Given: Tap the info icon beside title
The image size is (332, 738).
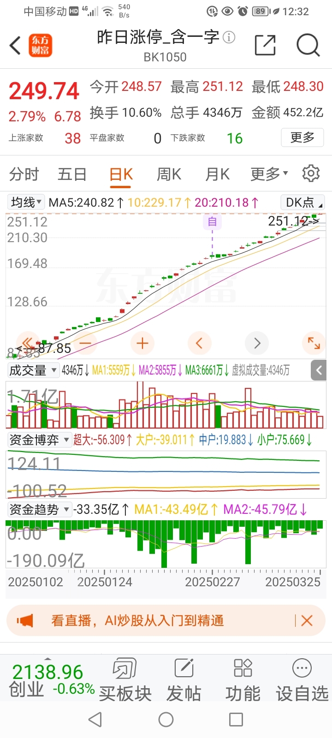Looking at the screenshot, I should click(229, 37).
